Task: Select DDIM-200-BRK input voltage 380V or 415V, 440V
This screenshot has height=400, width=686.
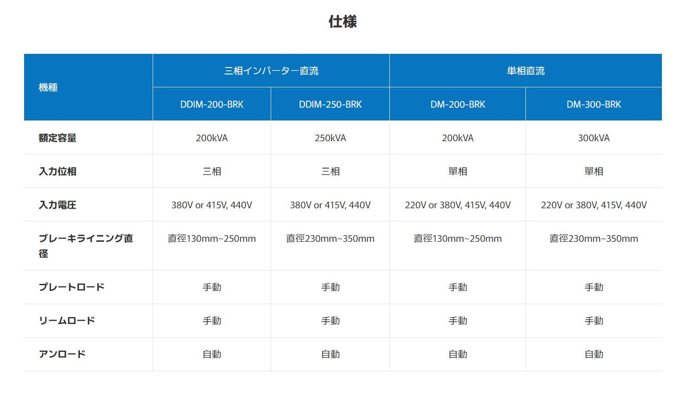Action: click(x=212, y=205)
